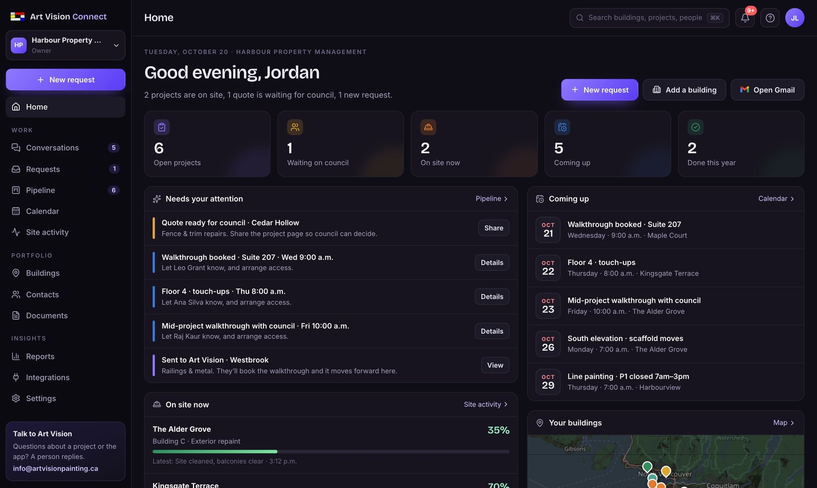Expand the Harbour Property workspace switcher

(x=65, y=45)
